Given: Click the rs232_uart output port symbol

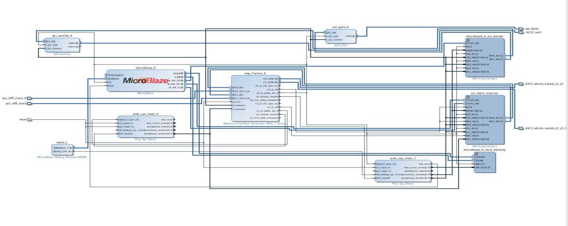Looking at the screenshot, I should pyautogui.click(x=521, y=32).
